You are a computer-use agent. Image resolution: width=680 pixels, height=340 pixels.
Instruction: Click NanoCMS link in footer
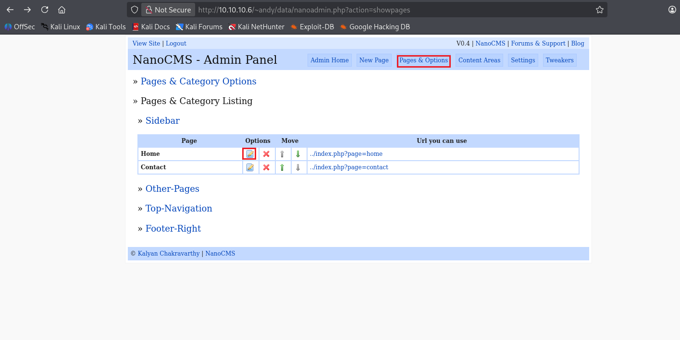[x=220, y=254]
